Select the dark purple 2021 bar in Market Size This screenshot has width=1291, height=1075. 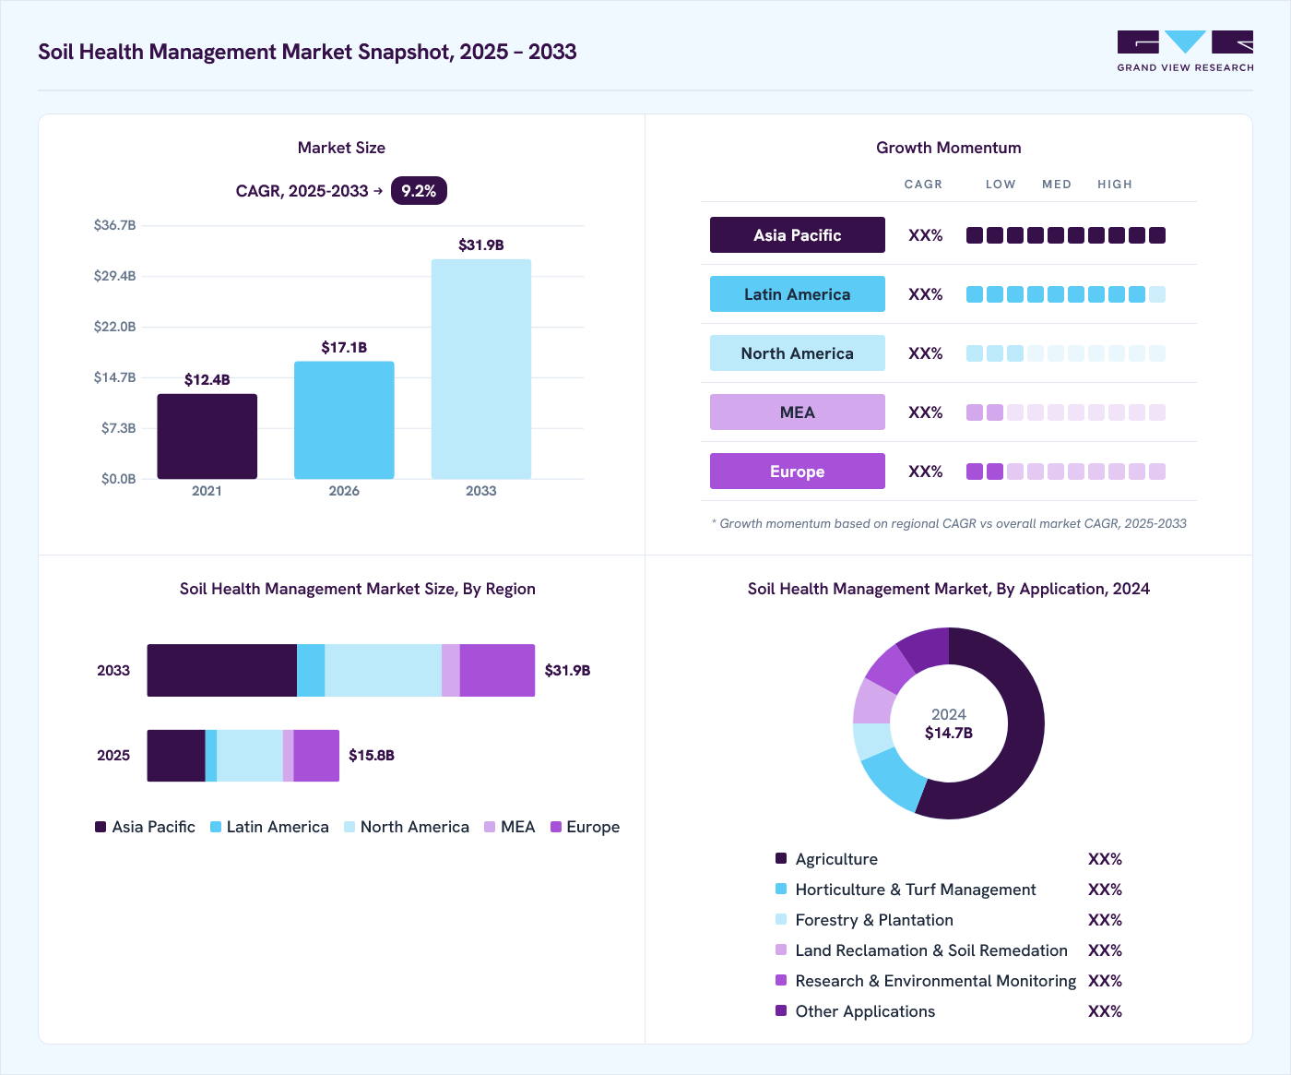tap(207, 436)
